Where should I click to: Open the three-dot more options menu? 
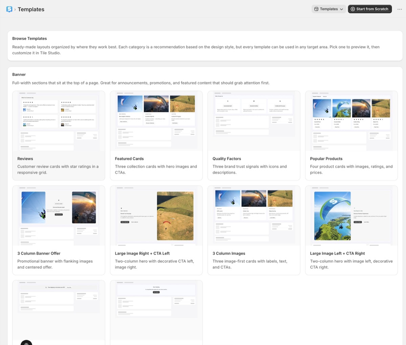tap(399, 9)
